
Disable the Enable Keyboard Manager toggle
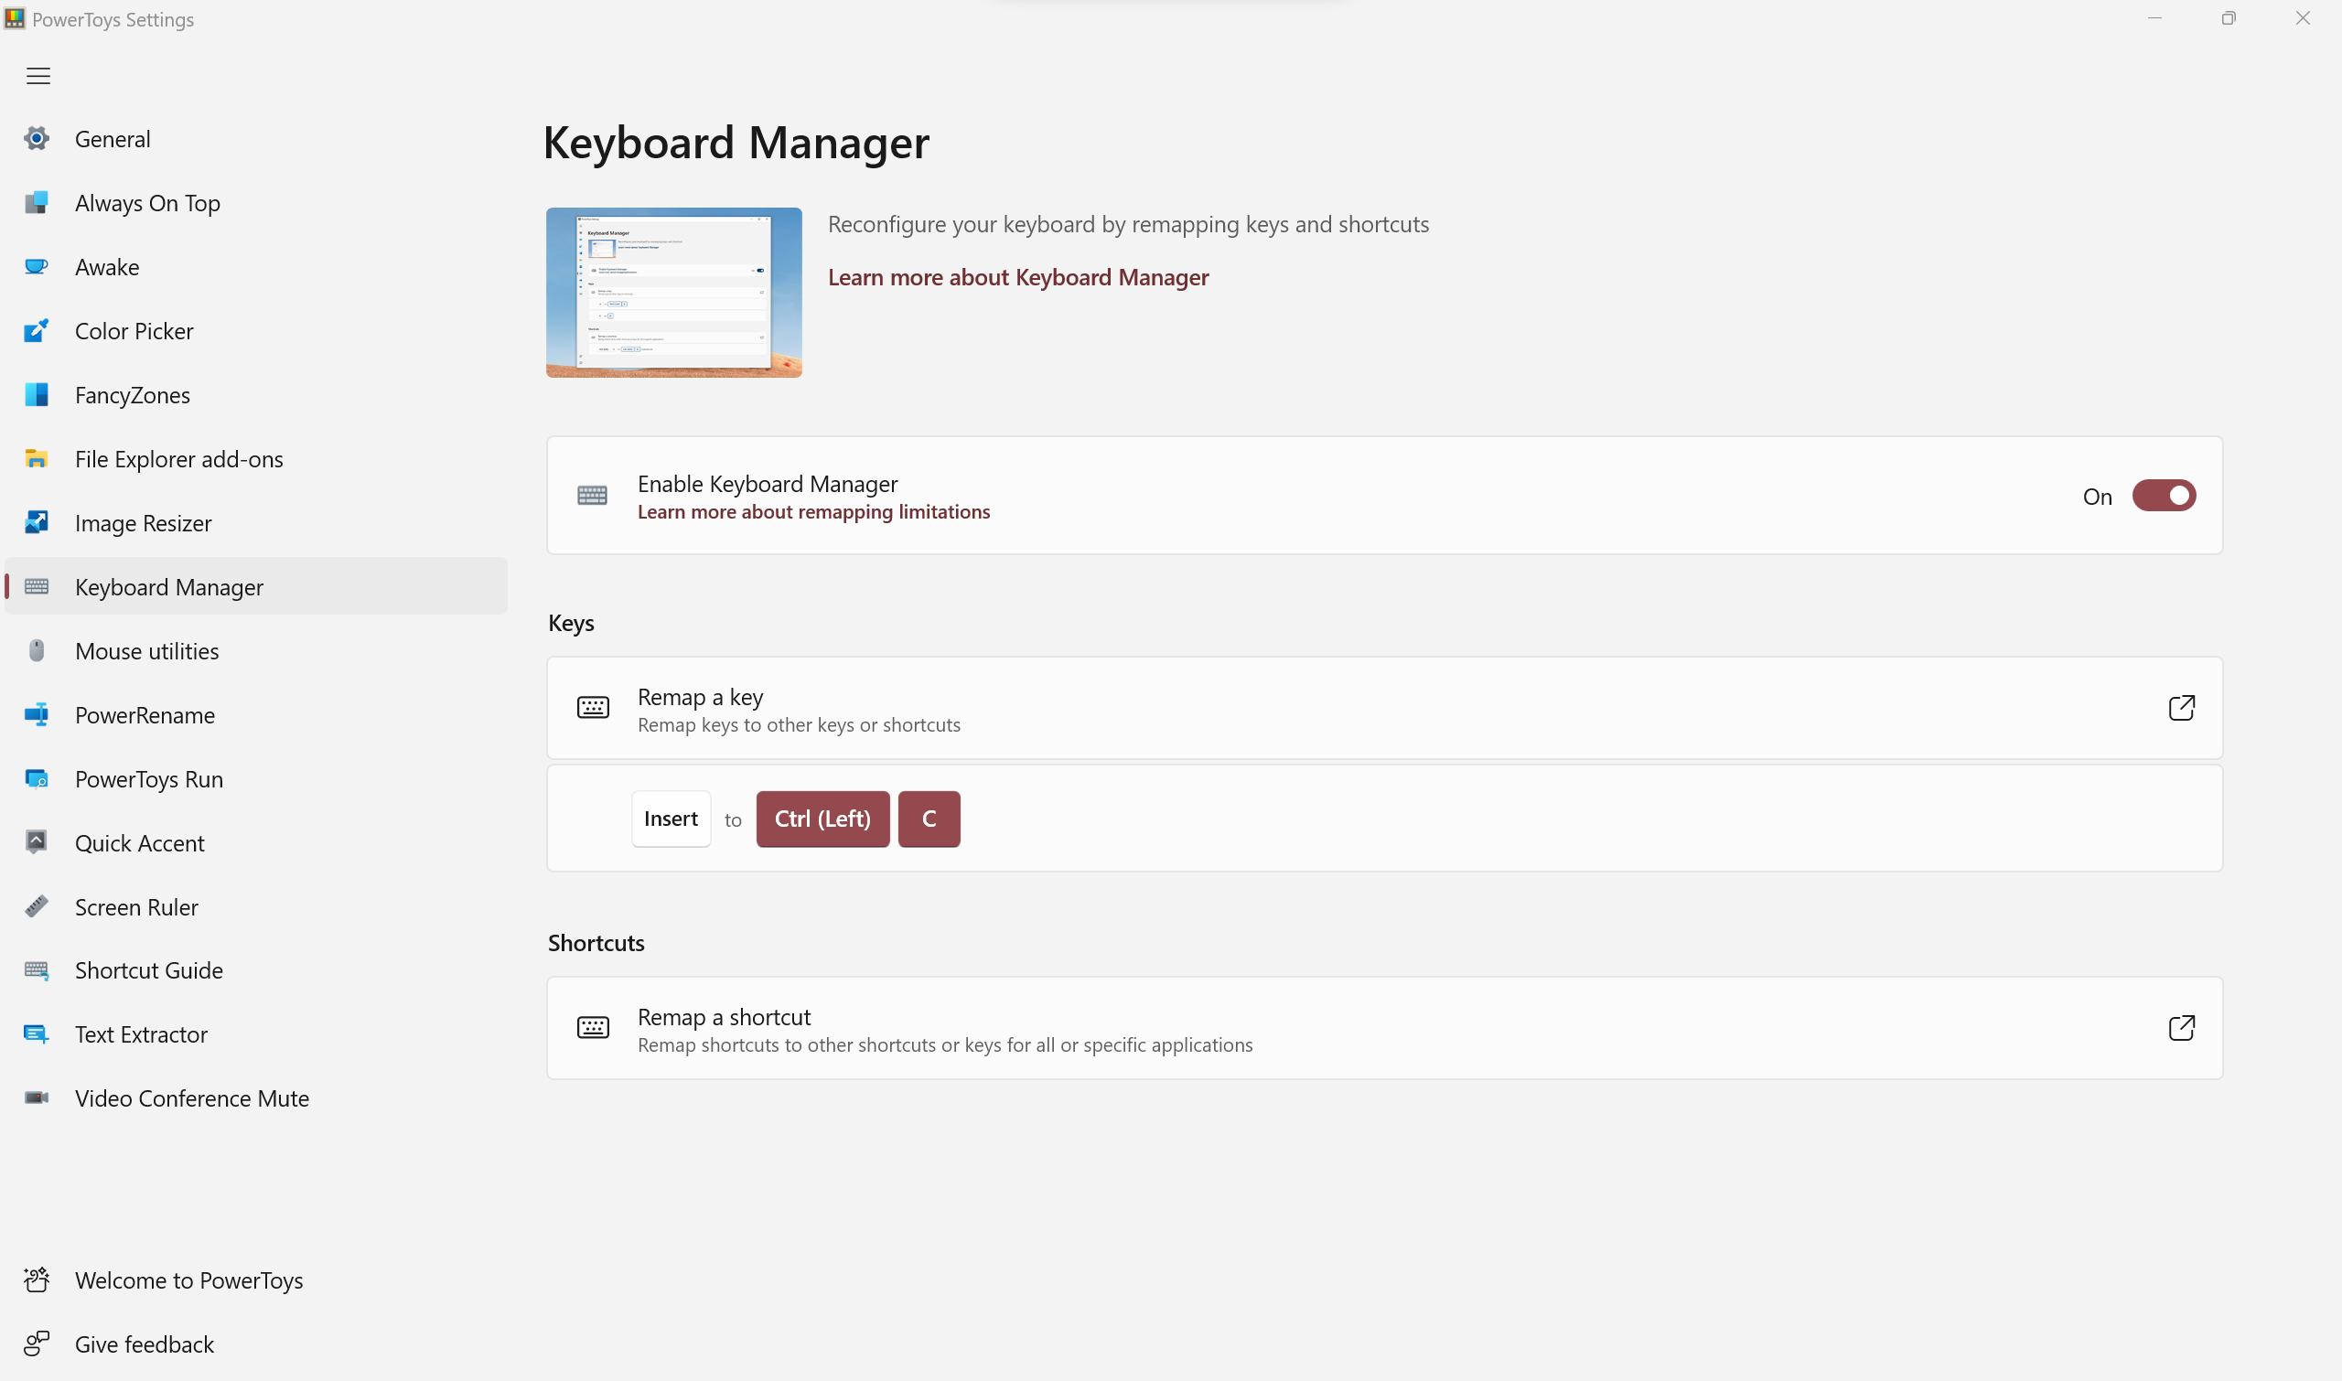point(2164,496)
